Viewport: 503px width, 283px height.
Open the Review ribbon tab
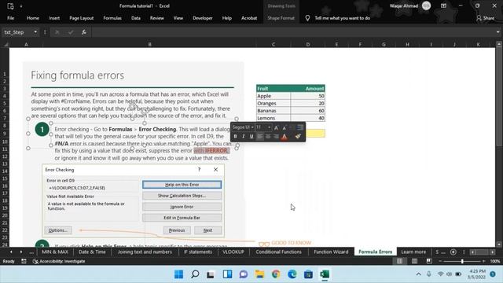pos(157,18)
